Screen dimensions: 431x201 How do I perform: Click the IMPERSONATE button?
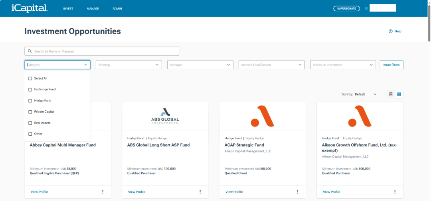click(x=347, y=8)
